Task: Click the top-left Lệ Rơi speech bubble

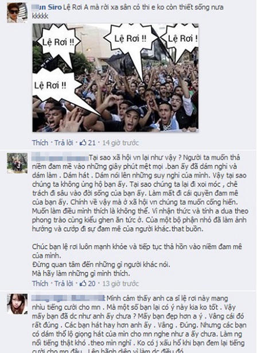Action: [58, 42]
